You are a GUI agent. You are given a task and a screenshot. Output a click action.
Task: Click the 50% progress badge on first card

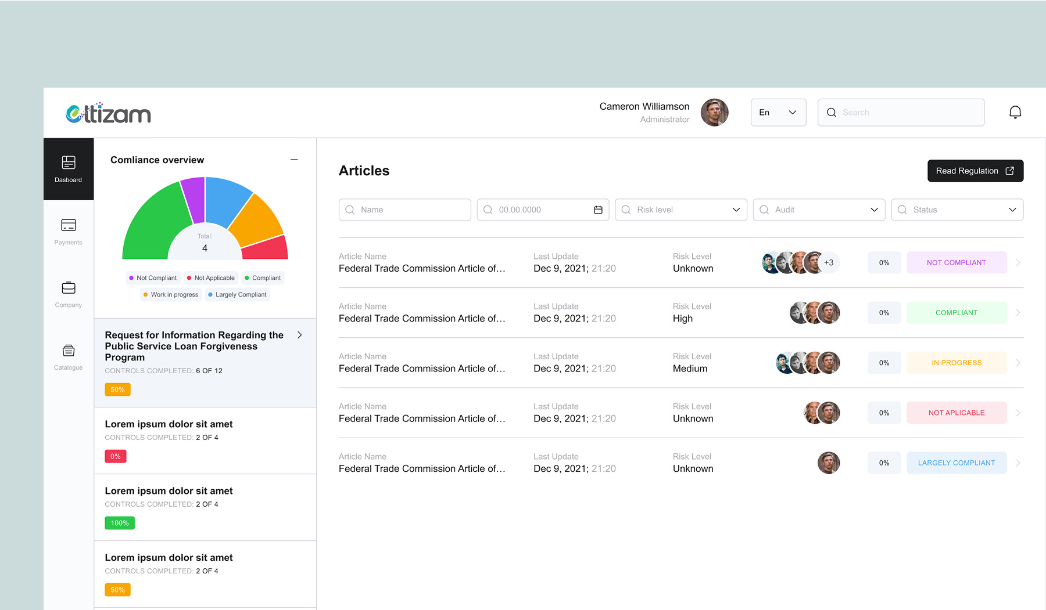(x=117, y=389)
